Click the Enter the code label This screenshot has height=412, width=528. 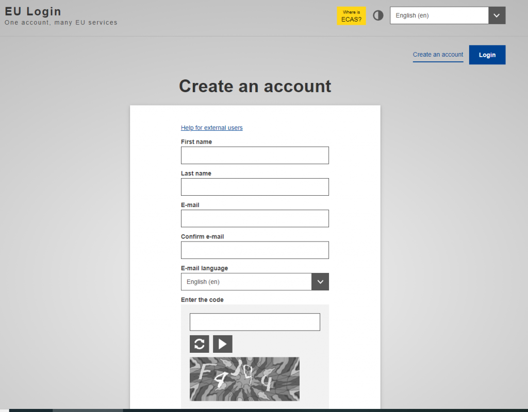(202, 300)
